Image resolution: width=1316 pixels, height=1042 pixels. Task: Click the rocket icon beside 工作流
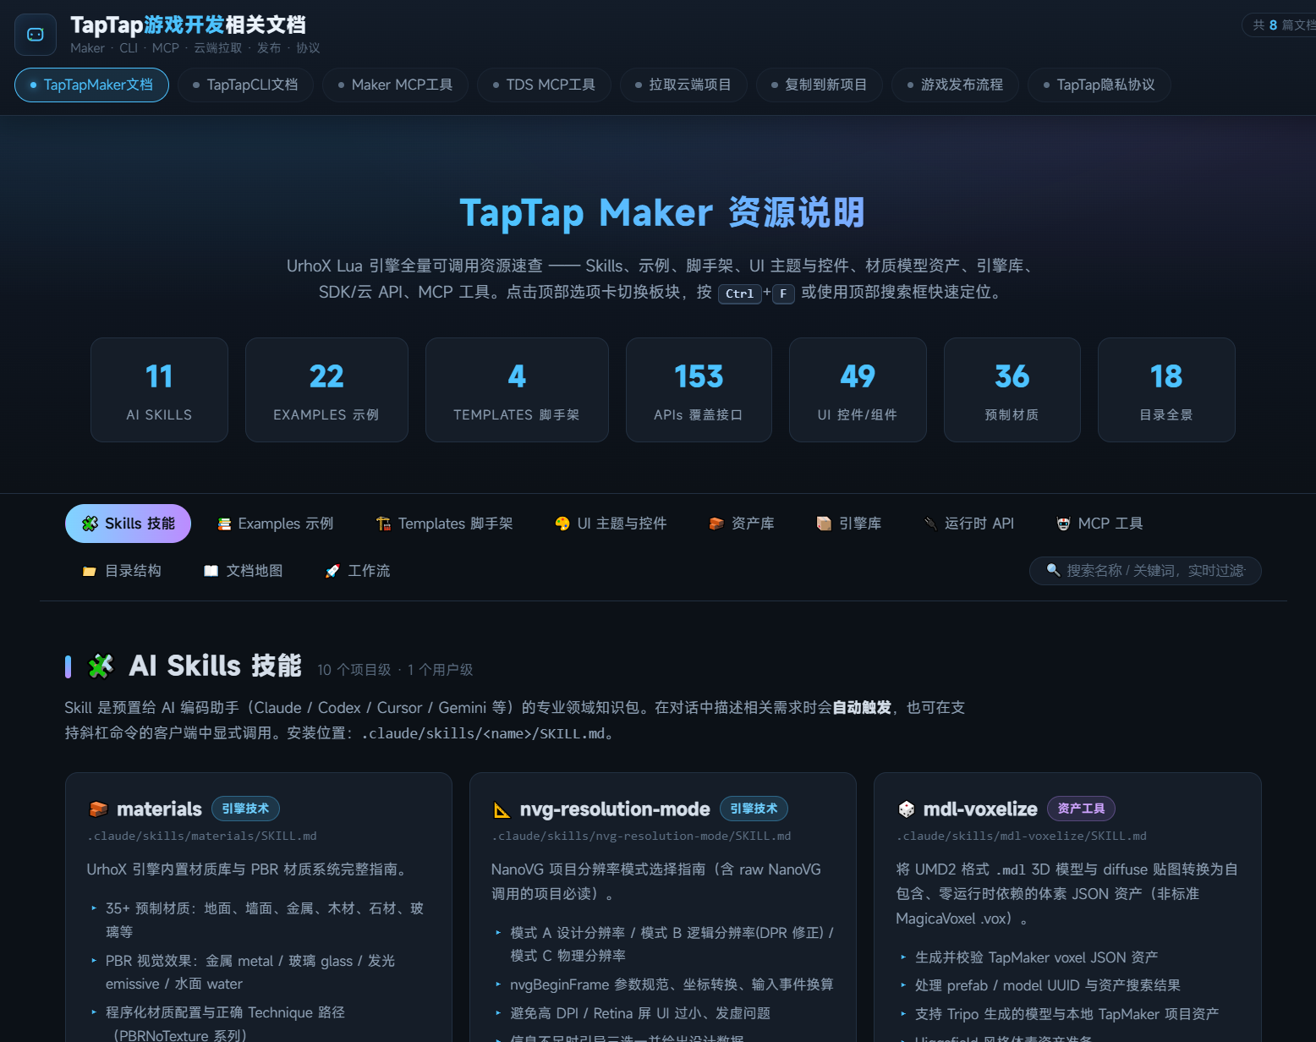click(332, 571)
